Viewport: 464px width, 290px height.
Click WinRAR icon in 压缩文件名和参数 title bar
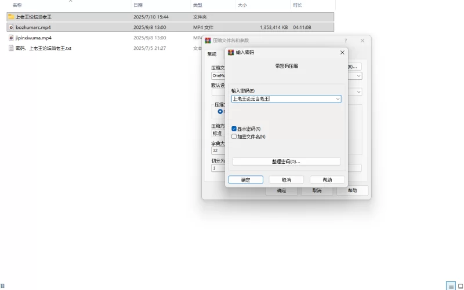click(208, 41)
